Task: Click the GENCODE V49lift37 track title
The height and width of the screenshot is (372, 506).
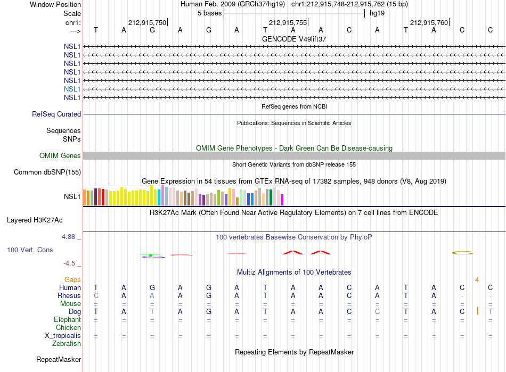Action: (294, 39)
